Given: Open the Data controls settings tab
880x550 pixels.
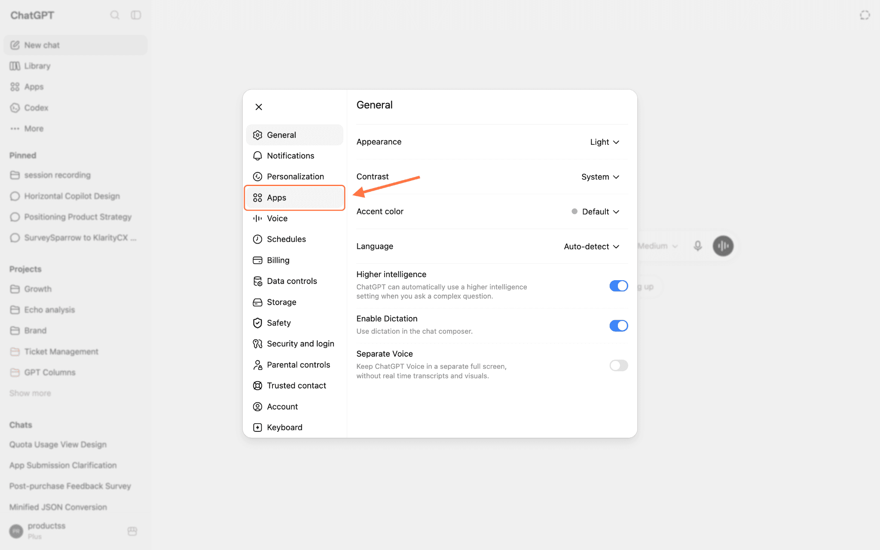Looking at the screenshot, I should pyautogui.click(x=294, y=281).
